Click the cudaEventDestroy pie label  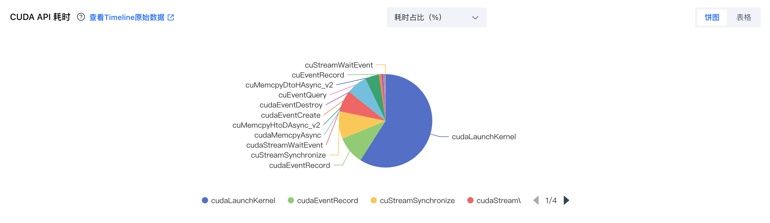(291, 105)
